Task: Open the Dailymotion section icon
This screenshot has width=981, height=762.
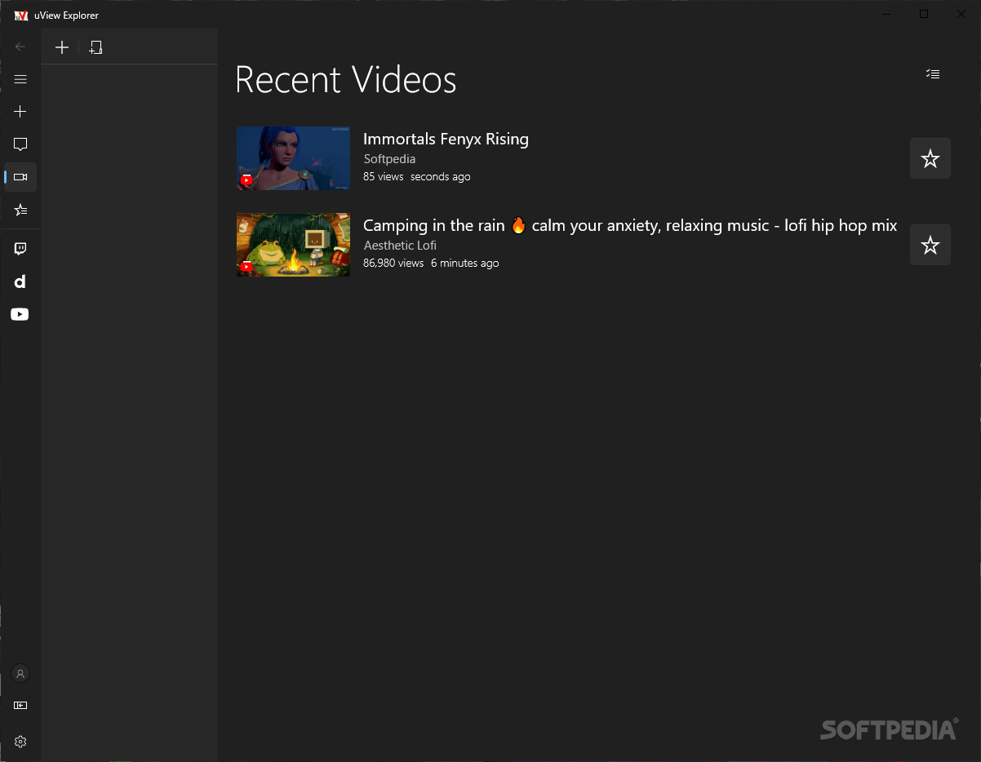Action: click(20, 281)
